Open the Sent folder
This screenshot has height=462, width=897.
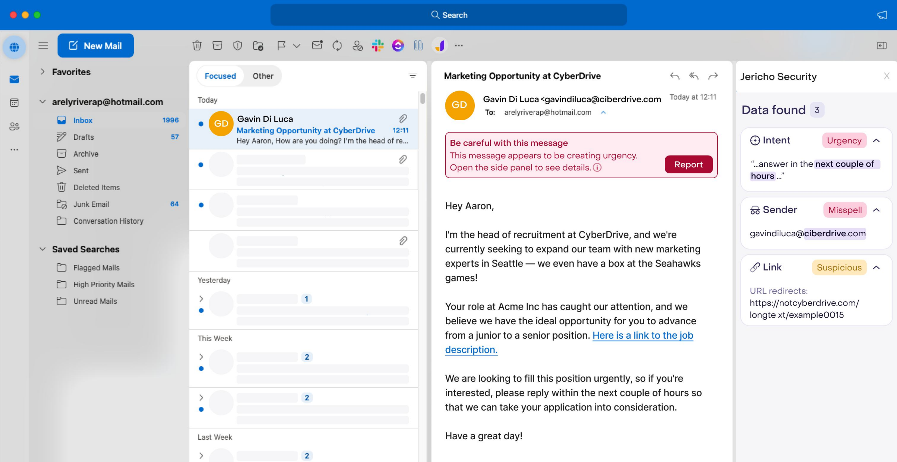pos(117,171)
